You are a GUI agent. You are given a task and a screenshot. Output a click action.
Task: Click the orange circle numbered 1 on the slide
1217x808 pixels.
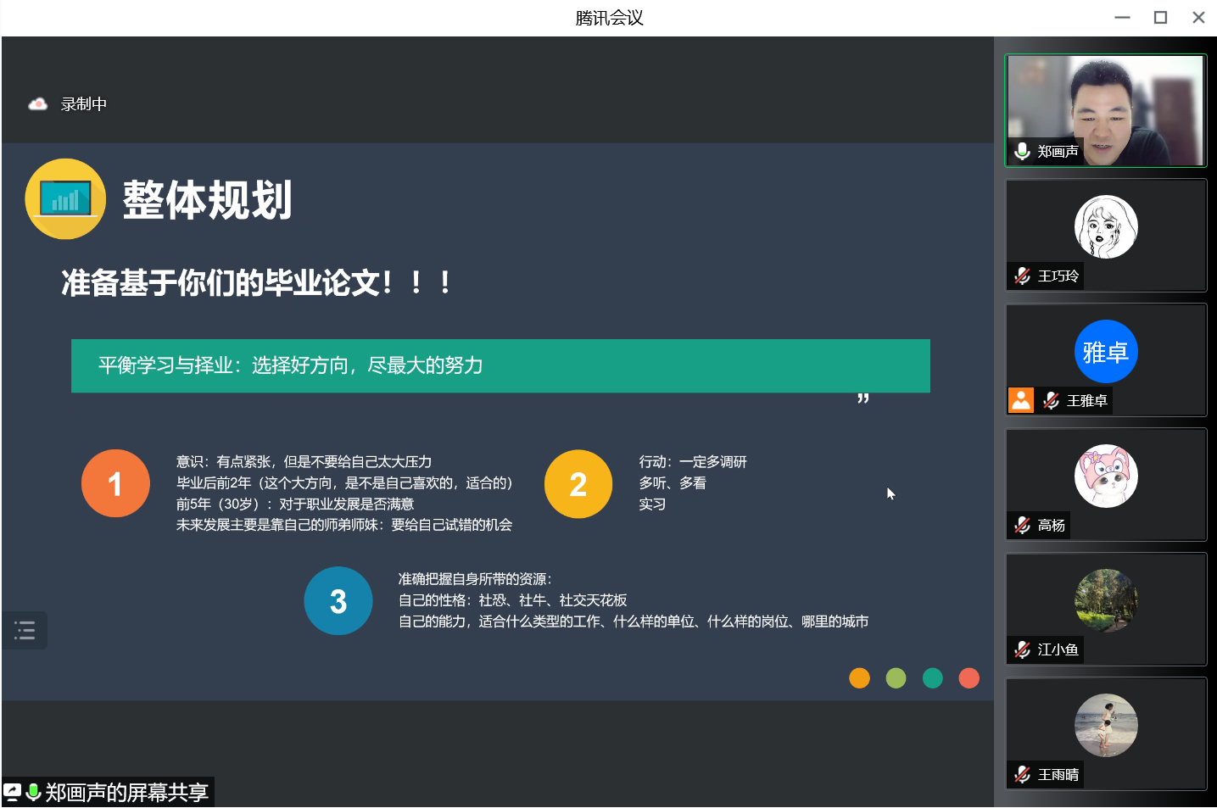pos(115,483)
